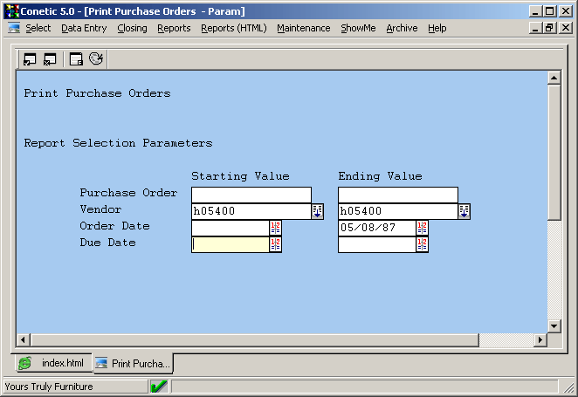Click the starting Purchase Order field
This screenshot has width=578, height=397.
251,195
